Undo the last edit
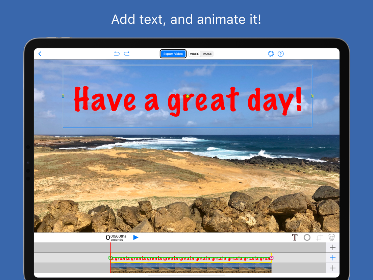Image resolution: width=373 pixels, height=280 pixels. (x=117, y=53)
